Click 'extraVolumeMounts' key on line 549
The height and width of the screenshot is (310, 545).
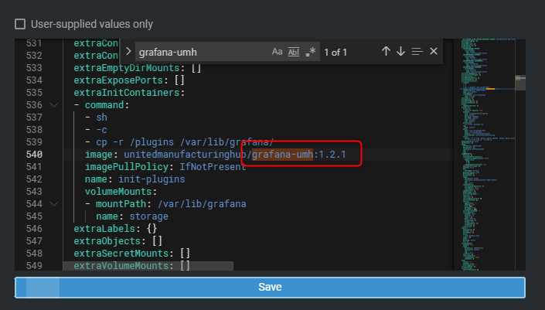pos(121,266)
